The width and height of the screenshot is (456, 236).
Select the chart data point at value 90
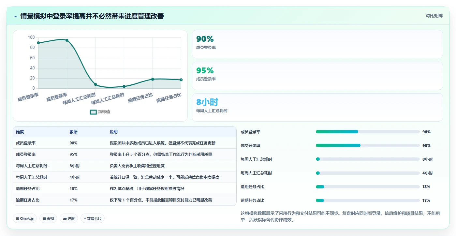tap(38, 43)
